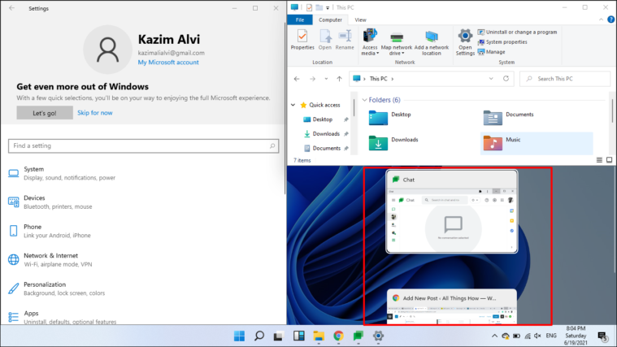Screen dimensions: 617x347
Task: Show hidden system tray icons
Action: pyautogui.click(x=494, y=336)
